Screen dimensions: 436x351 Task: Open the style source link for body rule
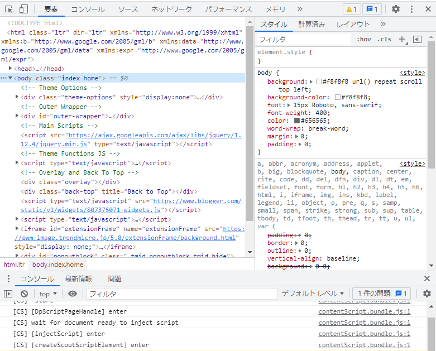pyautogui.click(x=413, y=73)
